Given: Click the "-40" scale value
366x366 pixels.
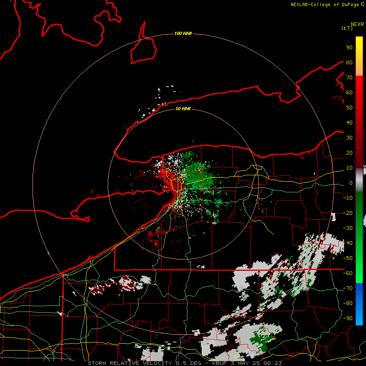Looking at the screenshot, I should [x=348, y=243].
